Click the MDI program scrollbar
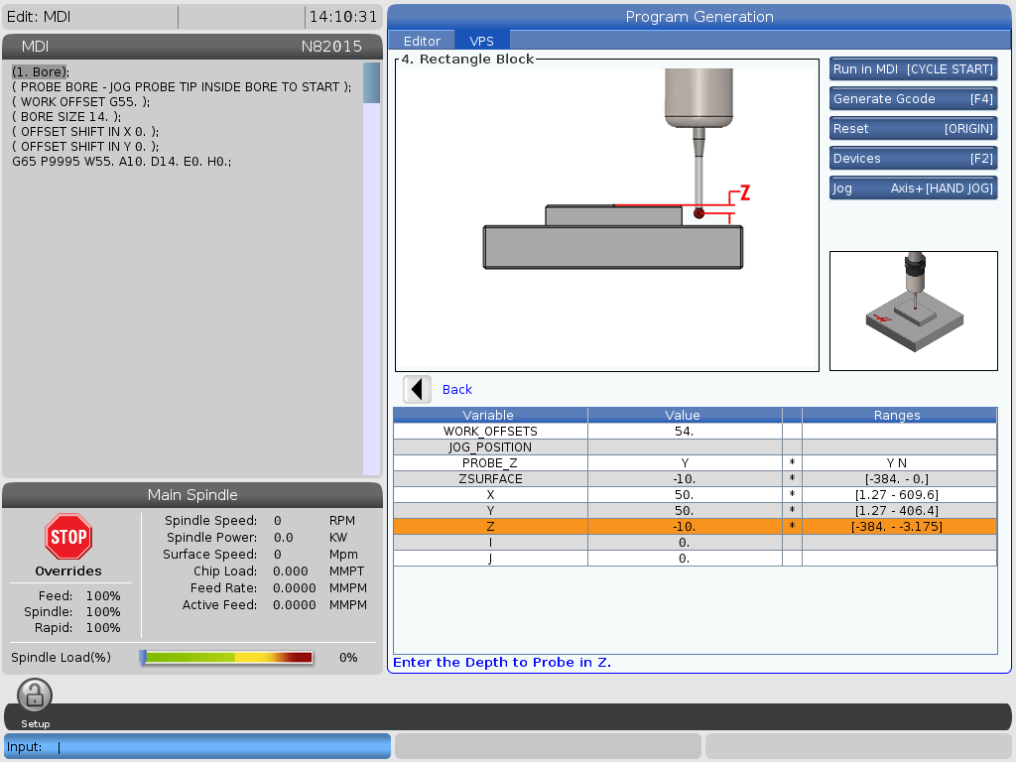This screenshot has width=1016, height=762. [x=371, y=269]
